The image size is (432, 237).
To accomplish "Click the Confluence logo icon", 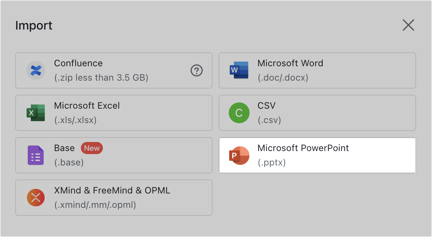I will coord(36,70).
